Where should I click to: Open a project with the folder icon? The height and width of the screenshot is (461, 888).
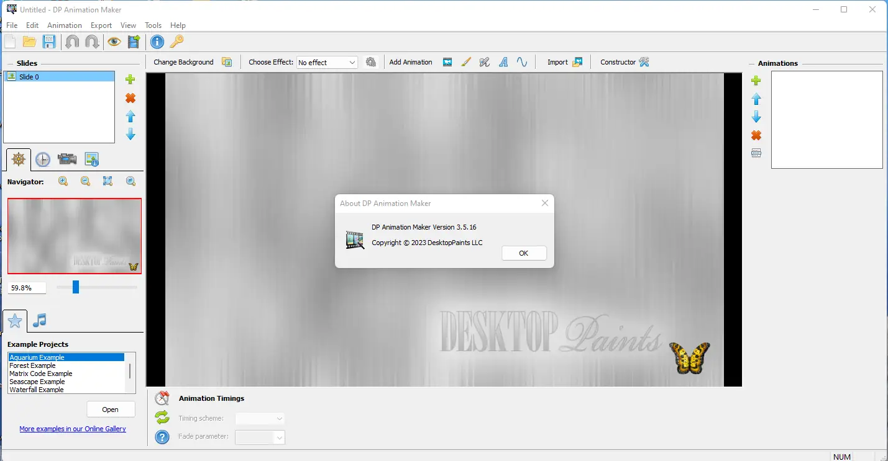29,42
